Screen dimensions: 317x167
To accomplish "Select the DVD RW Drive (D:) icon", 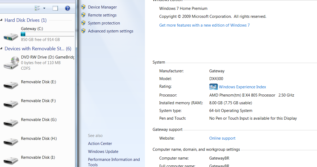I will [11, 63].
